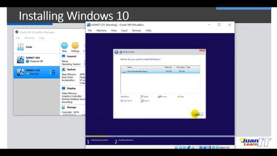The height and width of the screenshot is (156, 277).
Task: Click the New partition option with star icon
Action: click(181, 97)
